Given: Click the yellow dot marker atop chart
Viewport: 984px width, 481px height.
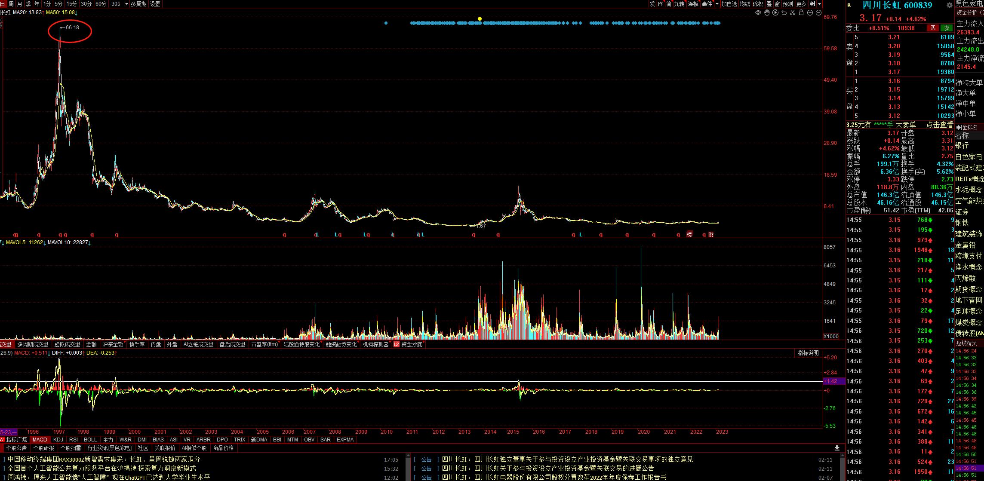Looking at the screenshot, I should pyautogui.click(x=480, y=19).
